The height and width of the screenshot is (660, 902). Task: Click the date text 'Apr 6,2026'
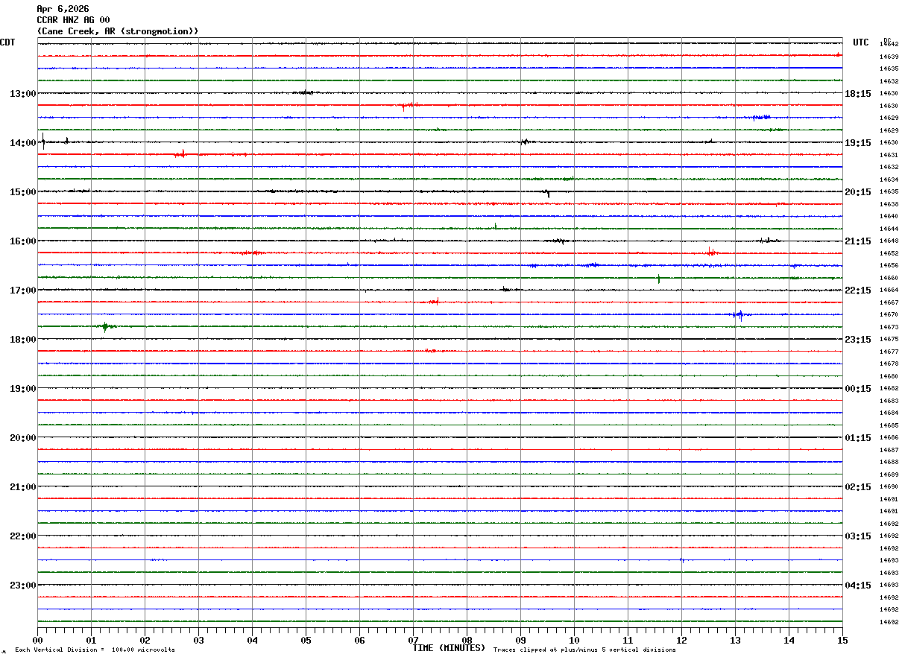[x=63, y=9]
